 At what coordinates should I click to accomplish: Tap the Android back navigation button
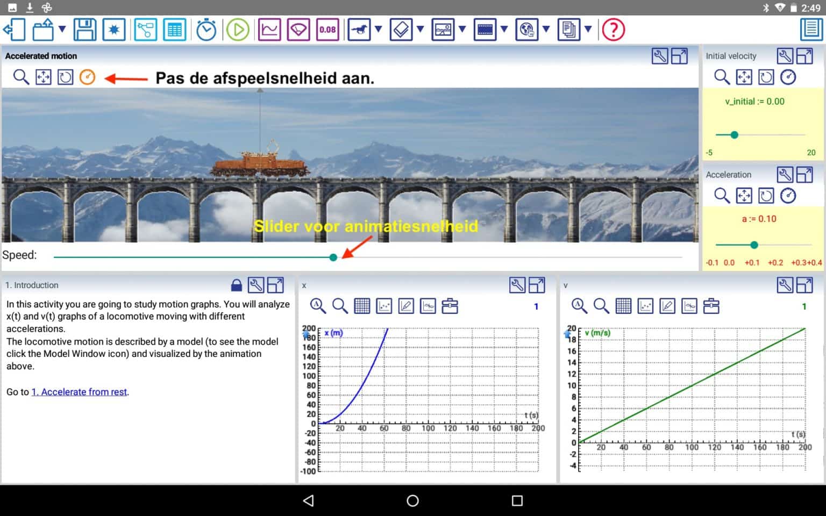[x=308, y=500]
